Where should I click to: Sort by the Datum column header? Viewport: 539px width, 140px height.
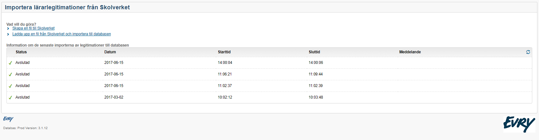pyautogui.click(x=110, y=52)
